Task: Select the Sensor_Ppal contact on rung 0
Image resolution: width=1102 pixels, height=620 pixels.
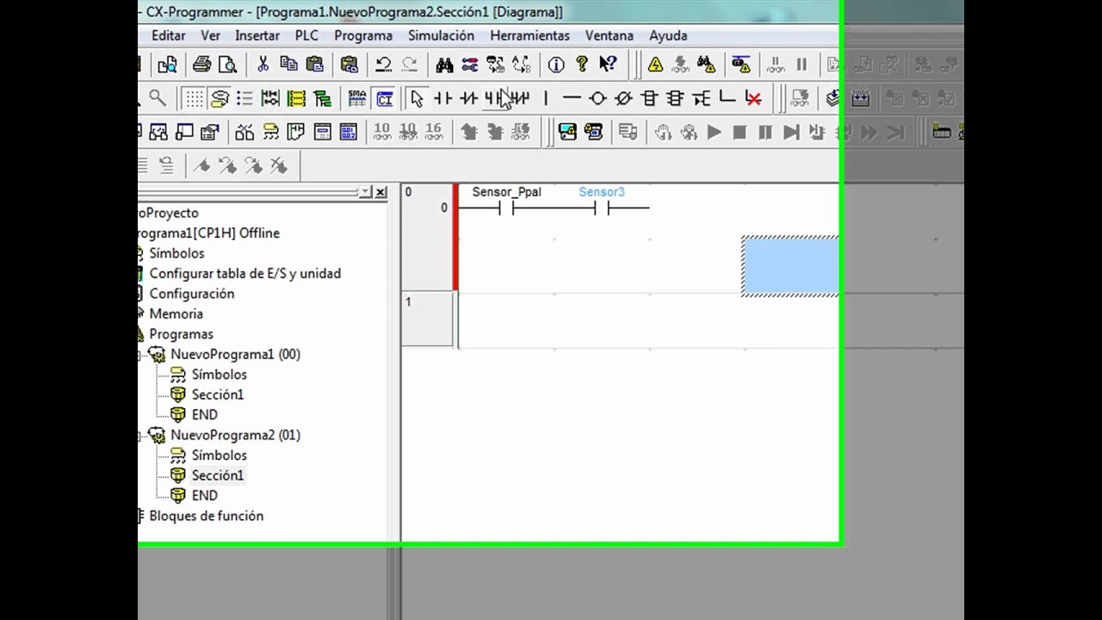Action: click(x=506, y=208)
